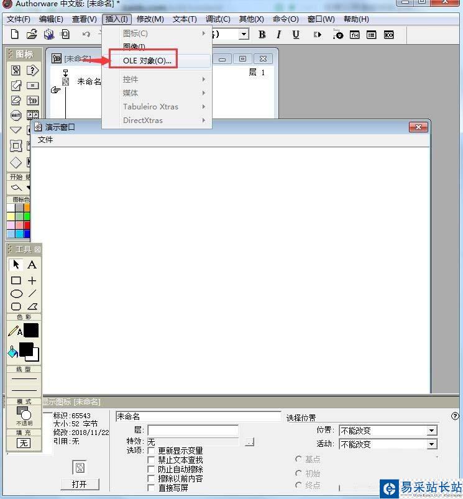Click the 不透明 mode button
This screenshot has width=463, height=499.
(24, 416)
